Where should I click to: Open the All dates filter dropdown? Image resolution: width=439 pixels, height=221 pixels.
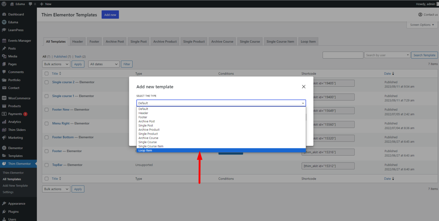point(103,64)
